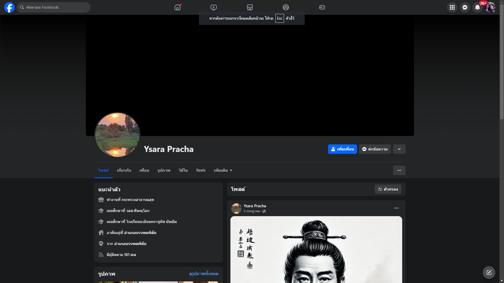Click ดูรูปภาพทั้งหมด link
Screen dimensions: 504x283
(x=203, y=274)
